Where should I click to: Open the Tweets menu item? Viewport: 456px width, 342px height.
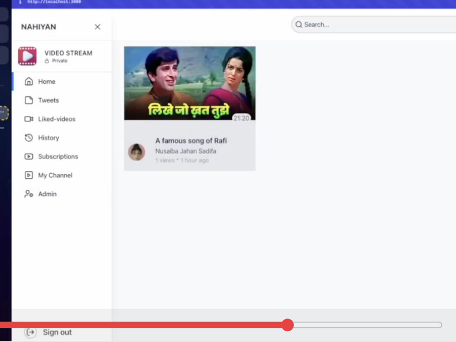62,100
